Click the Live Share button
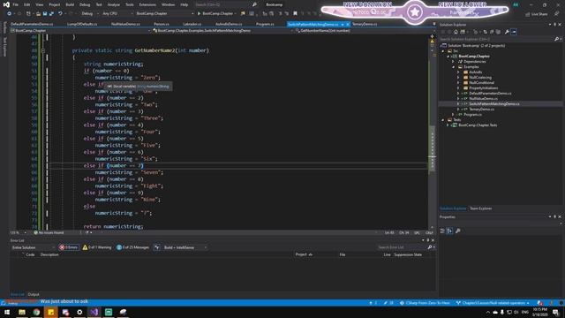Image resolution: width=565 pixels, height=318 pixels. [x=536, y=14]
